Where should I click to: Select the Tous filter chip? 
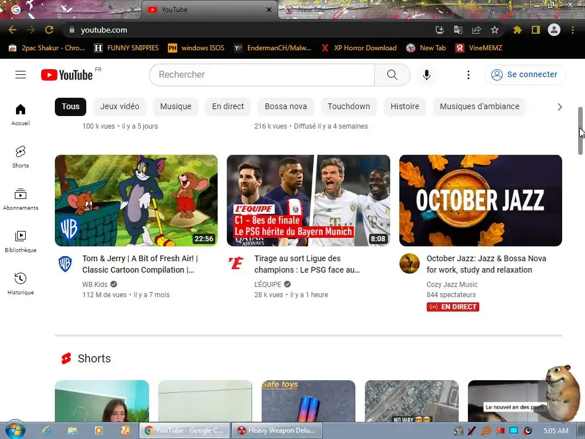(x=70, y=106)
